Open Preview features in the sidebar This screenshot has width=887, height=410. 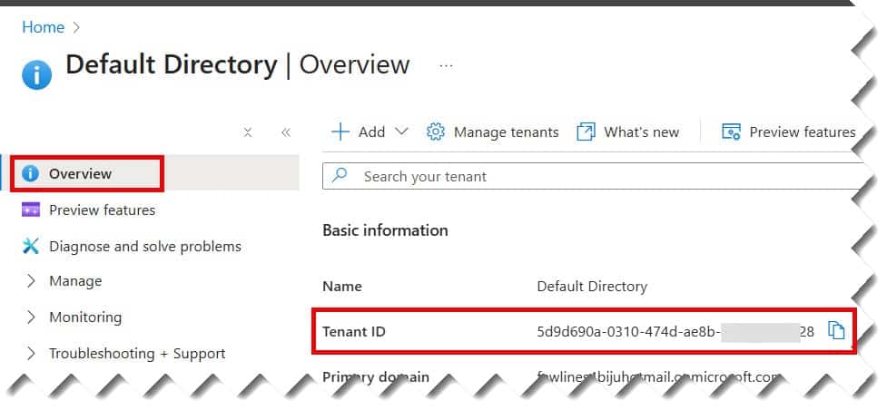tap(102, 210)
